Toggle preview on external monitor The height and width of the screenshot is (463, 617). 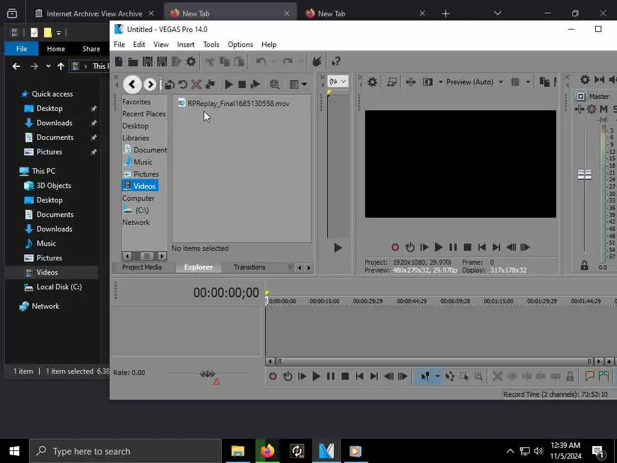(392, 82)
